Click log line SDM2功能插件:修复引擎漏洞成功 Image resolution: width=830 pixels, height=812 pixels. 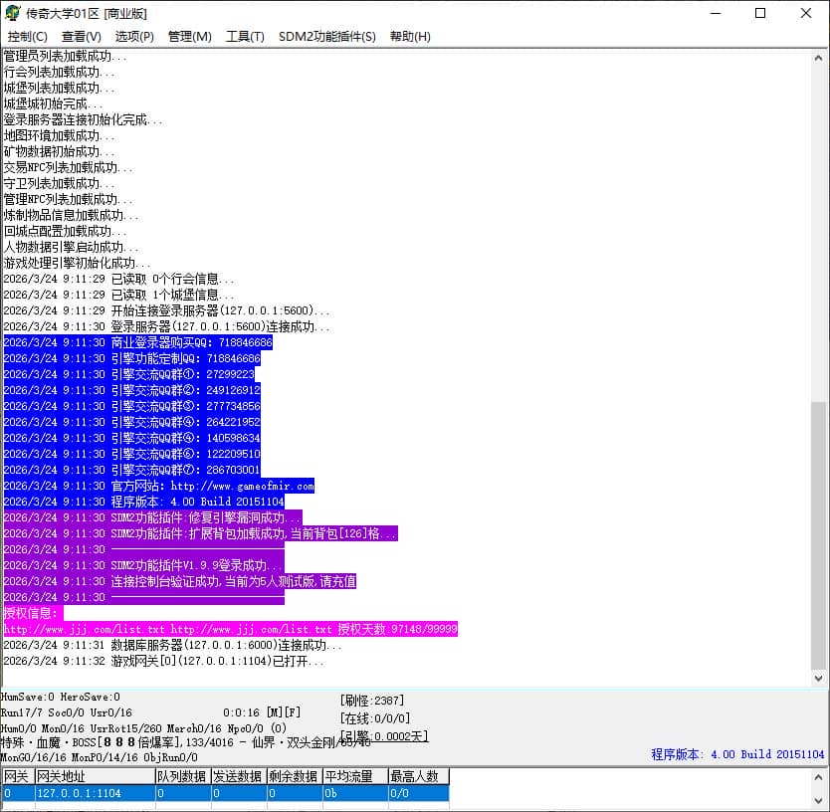pyautogui.click(x=153, y=517)
